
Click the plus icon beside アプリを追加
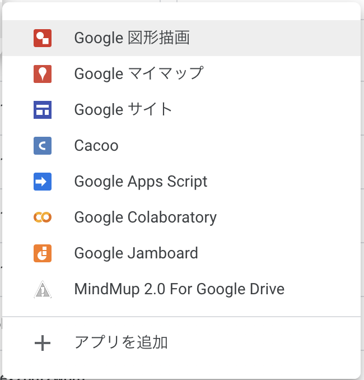tap(43, 342)
